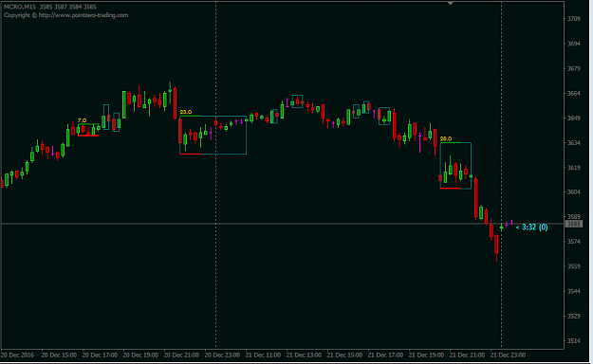
Task: Click the 3604 price axis label
Action: [574, 192]
